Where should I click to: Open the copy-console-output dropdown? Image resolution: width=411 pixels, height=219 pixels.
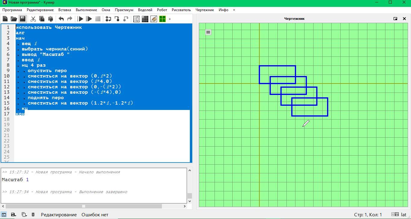pyautogui.click(x=24, y=214)
